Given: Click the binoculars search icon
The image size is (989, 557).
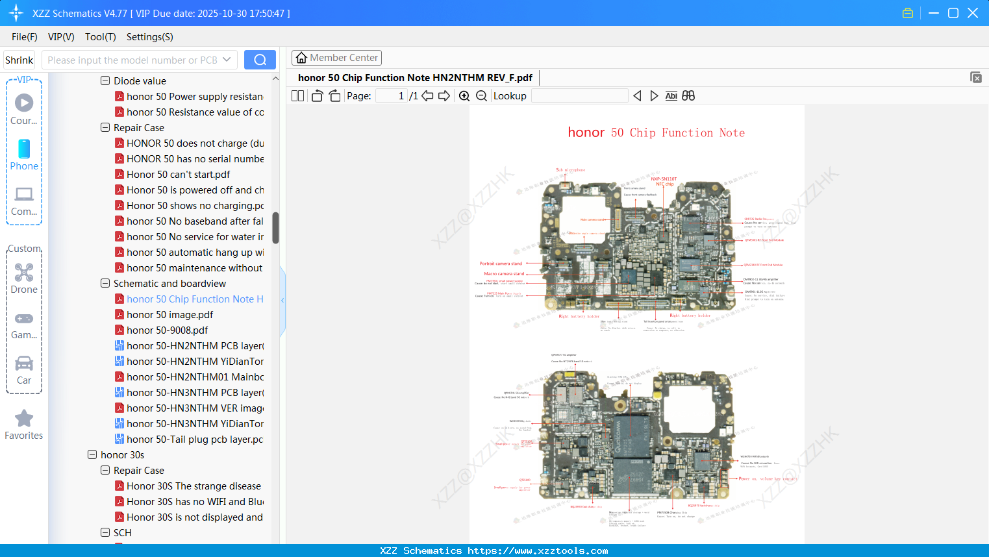Looking at the screenshot, I should pos(688,96).
